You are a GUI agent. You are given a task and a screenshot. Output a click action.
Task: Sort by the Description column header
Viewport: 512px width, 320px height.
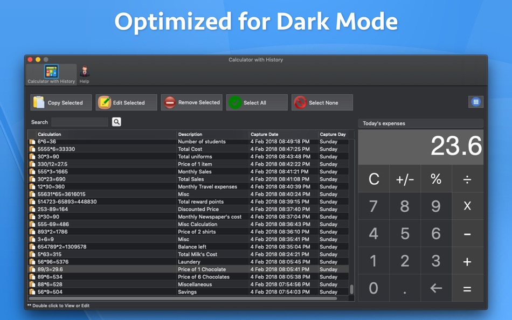coord(213,134)
